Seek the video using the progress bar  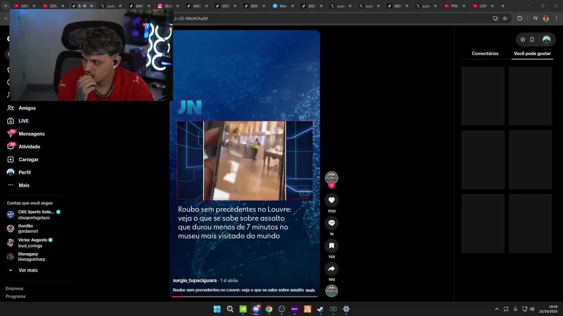pyautogui.click(x=245, y=296)
